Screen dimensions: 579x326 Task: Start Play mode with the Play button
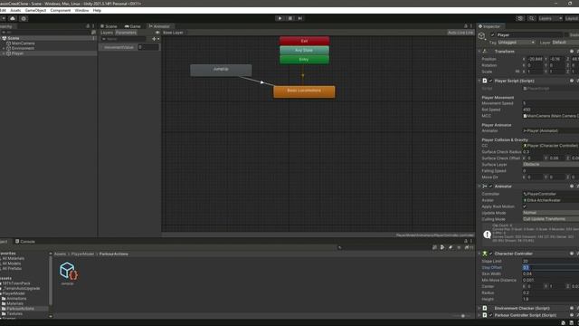coord(280,18)
